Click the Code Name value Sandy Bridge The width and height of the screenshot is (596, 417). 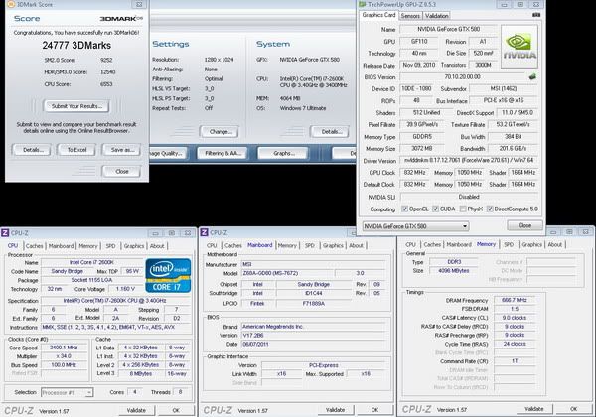[67, 271]
